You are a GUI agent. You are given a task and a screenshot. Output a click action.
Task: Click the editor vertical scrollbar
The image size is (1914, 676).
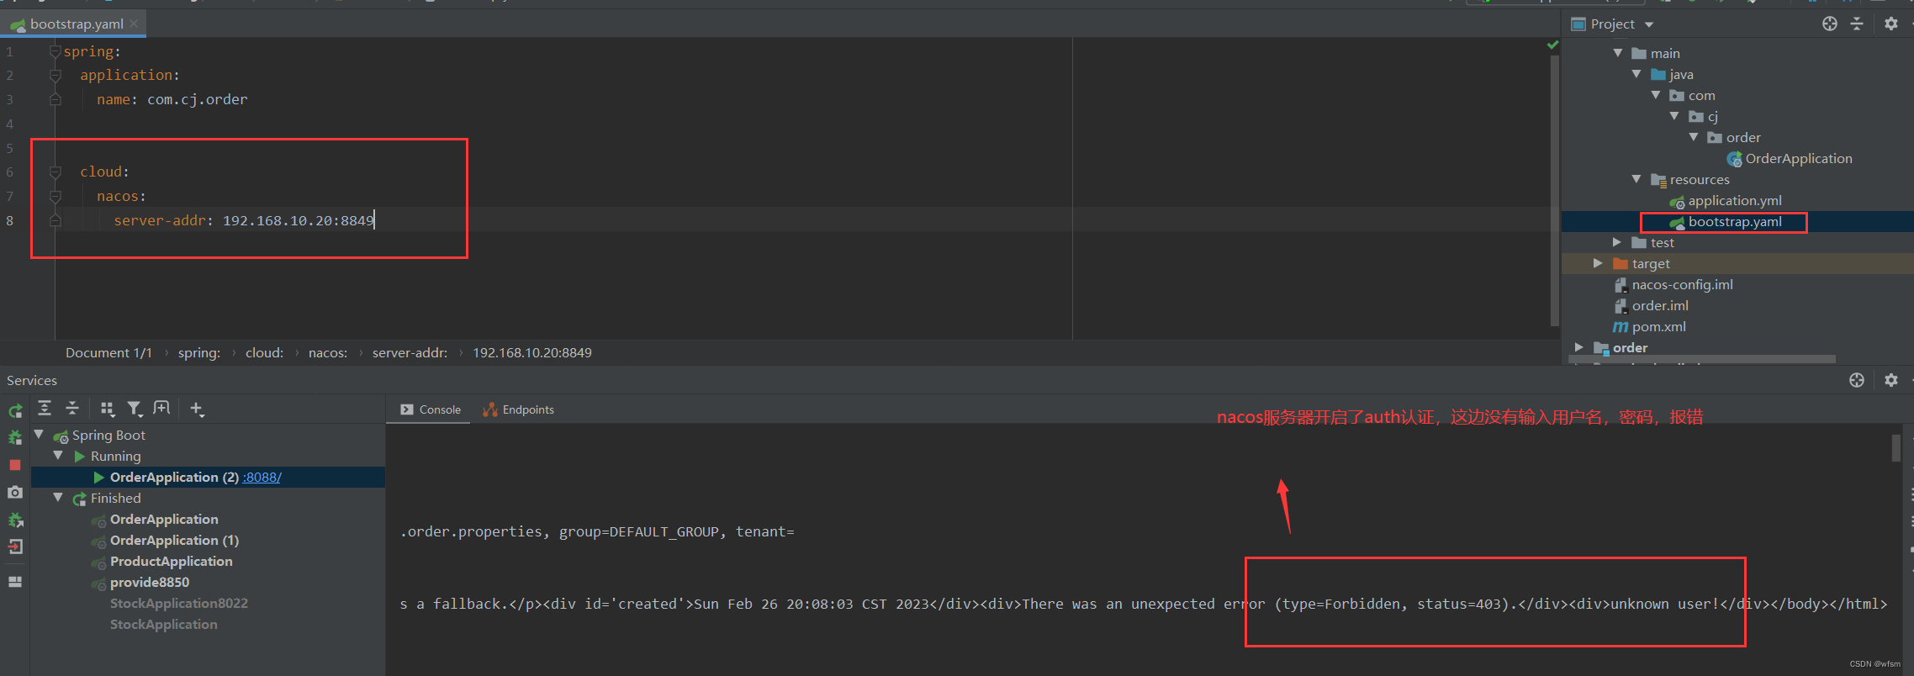click(1554, 189)
